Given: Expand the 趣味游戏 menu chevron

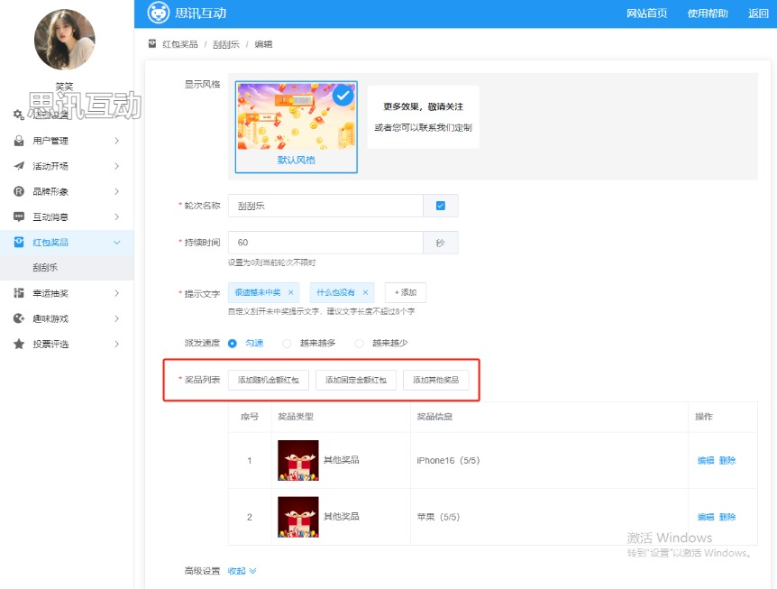Looking at the screenshot, I should 117,318.
